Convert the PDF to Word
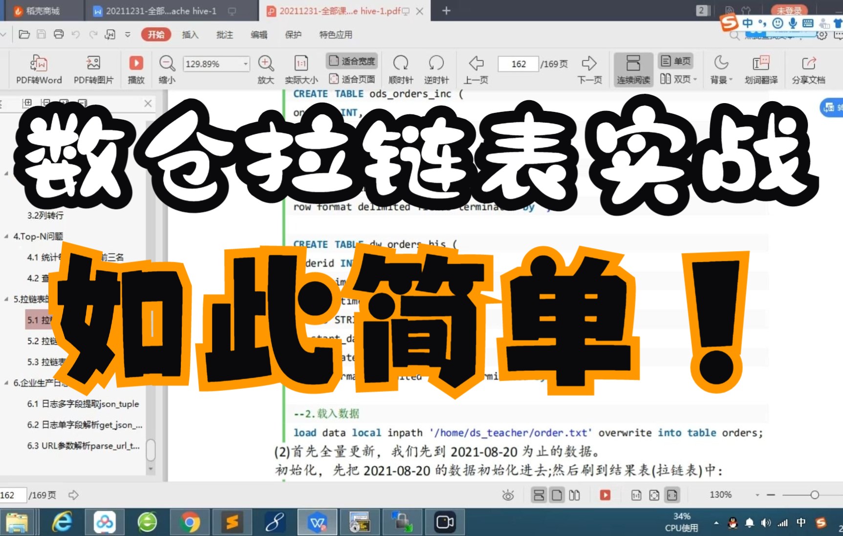The width and height of the screenshot is (843, 536). pos(39,68)
